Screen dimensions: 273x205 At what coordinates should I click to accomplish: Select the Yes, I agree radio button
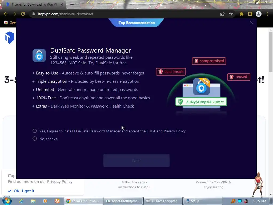pos(35,131)
